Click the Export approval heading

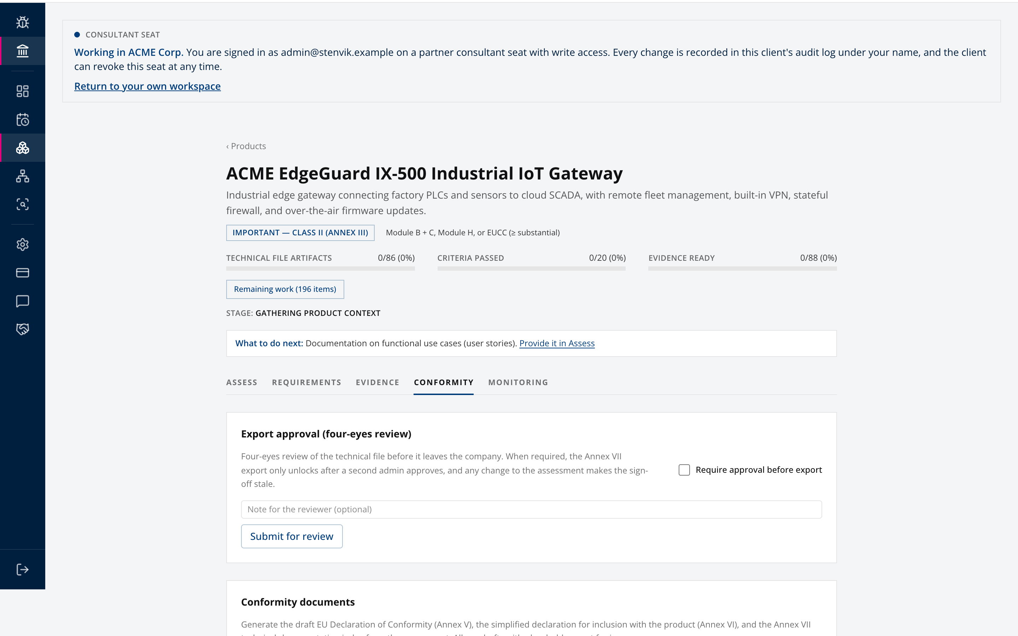tap(326, 434)
